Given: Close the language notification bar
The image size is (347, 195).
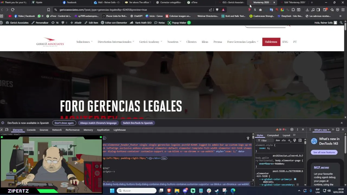Looking at the screenshot, I should click(x=342, y=123).
